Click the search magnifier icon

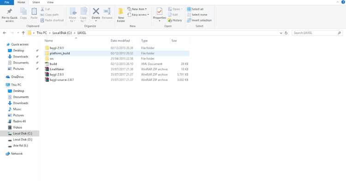tap(340, 33)
